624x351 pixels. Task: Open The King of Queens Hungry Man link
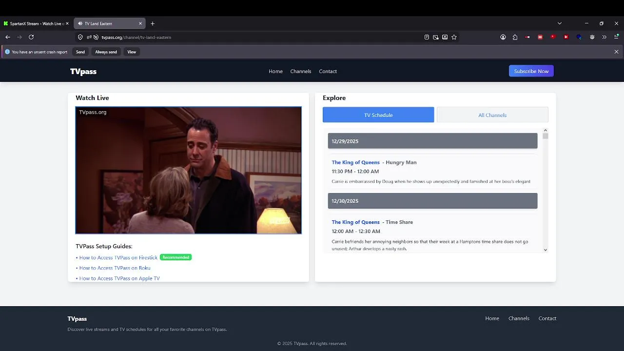pyautogui.click(x=356, y=162)
